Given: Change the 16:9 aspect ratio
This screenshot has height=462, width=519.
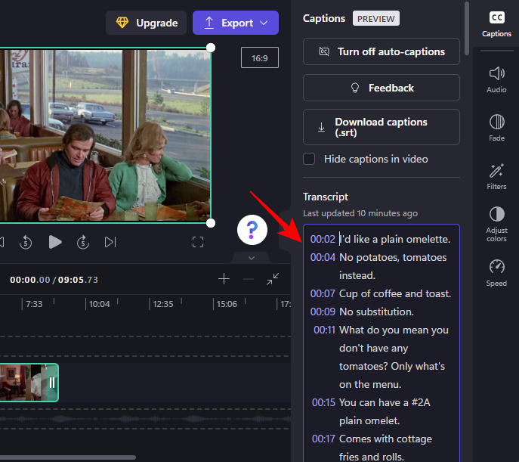Looking at the screenshot, I should (x=259, y=58).
